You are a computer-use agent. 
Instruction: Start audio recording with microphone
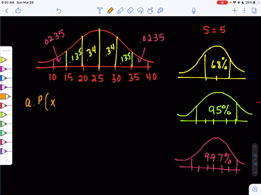(x=194, y=11)
